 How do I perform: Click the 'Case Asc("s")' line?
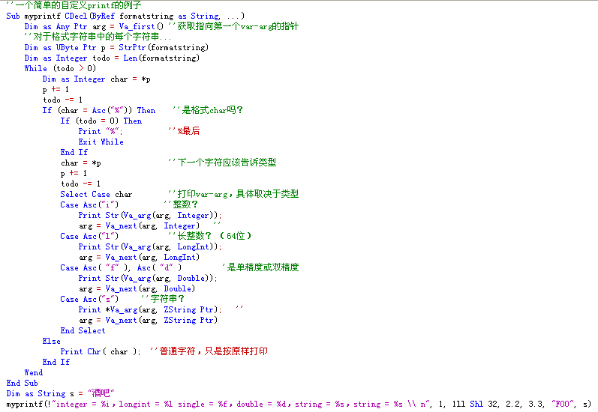click(89, 300)
